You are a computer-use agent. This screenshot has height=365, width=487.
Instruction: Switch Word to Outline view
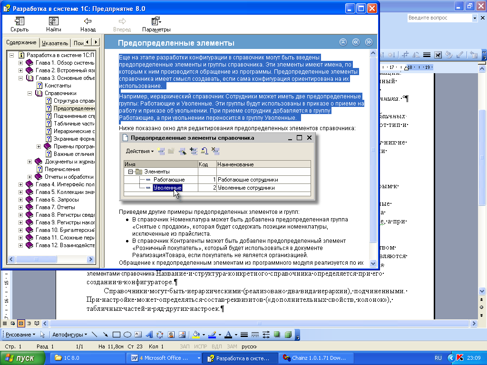[29, 323]
